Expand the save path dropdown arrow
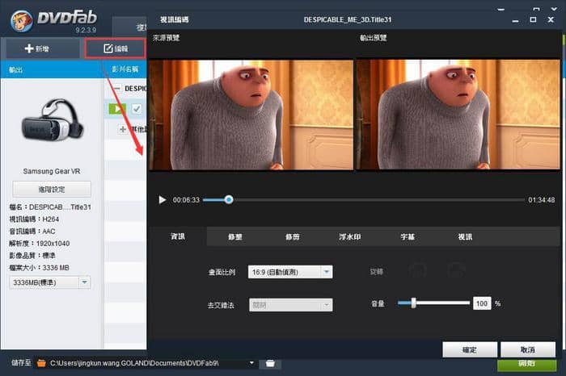 251,362
